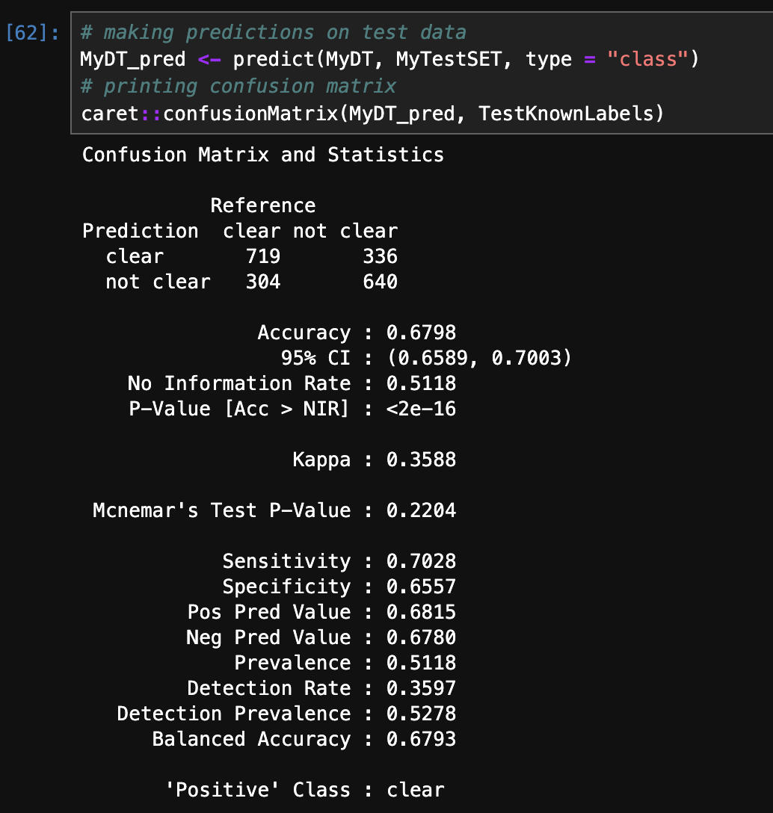Click the "class" string argument
Screen dimensions: 773x813
click(x=647, y=59)
